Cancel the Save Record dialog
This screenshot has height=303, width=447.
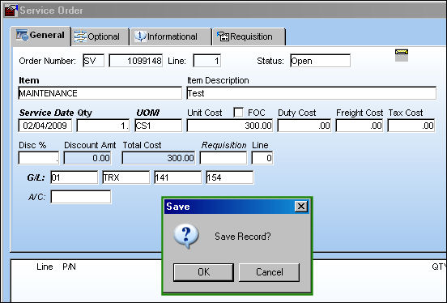tap(269, 272)
